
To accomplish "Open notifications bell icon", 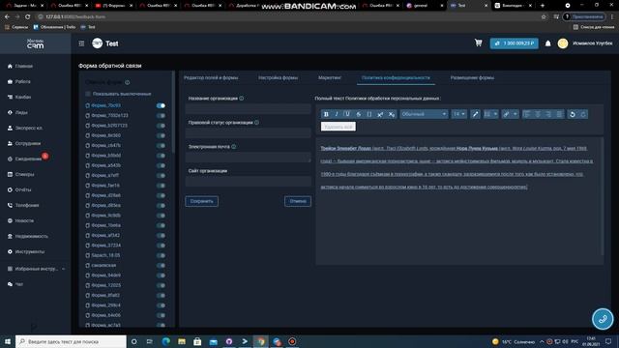I will tap(548, 43).
